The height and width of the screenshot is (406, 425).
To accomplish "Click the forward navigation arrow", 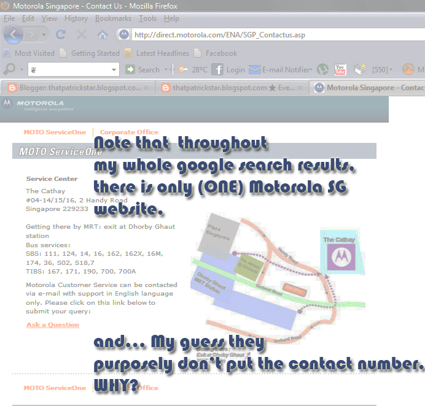I will click(x=31, y=34).
